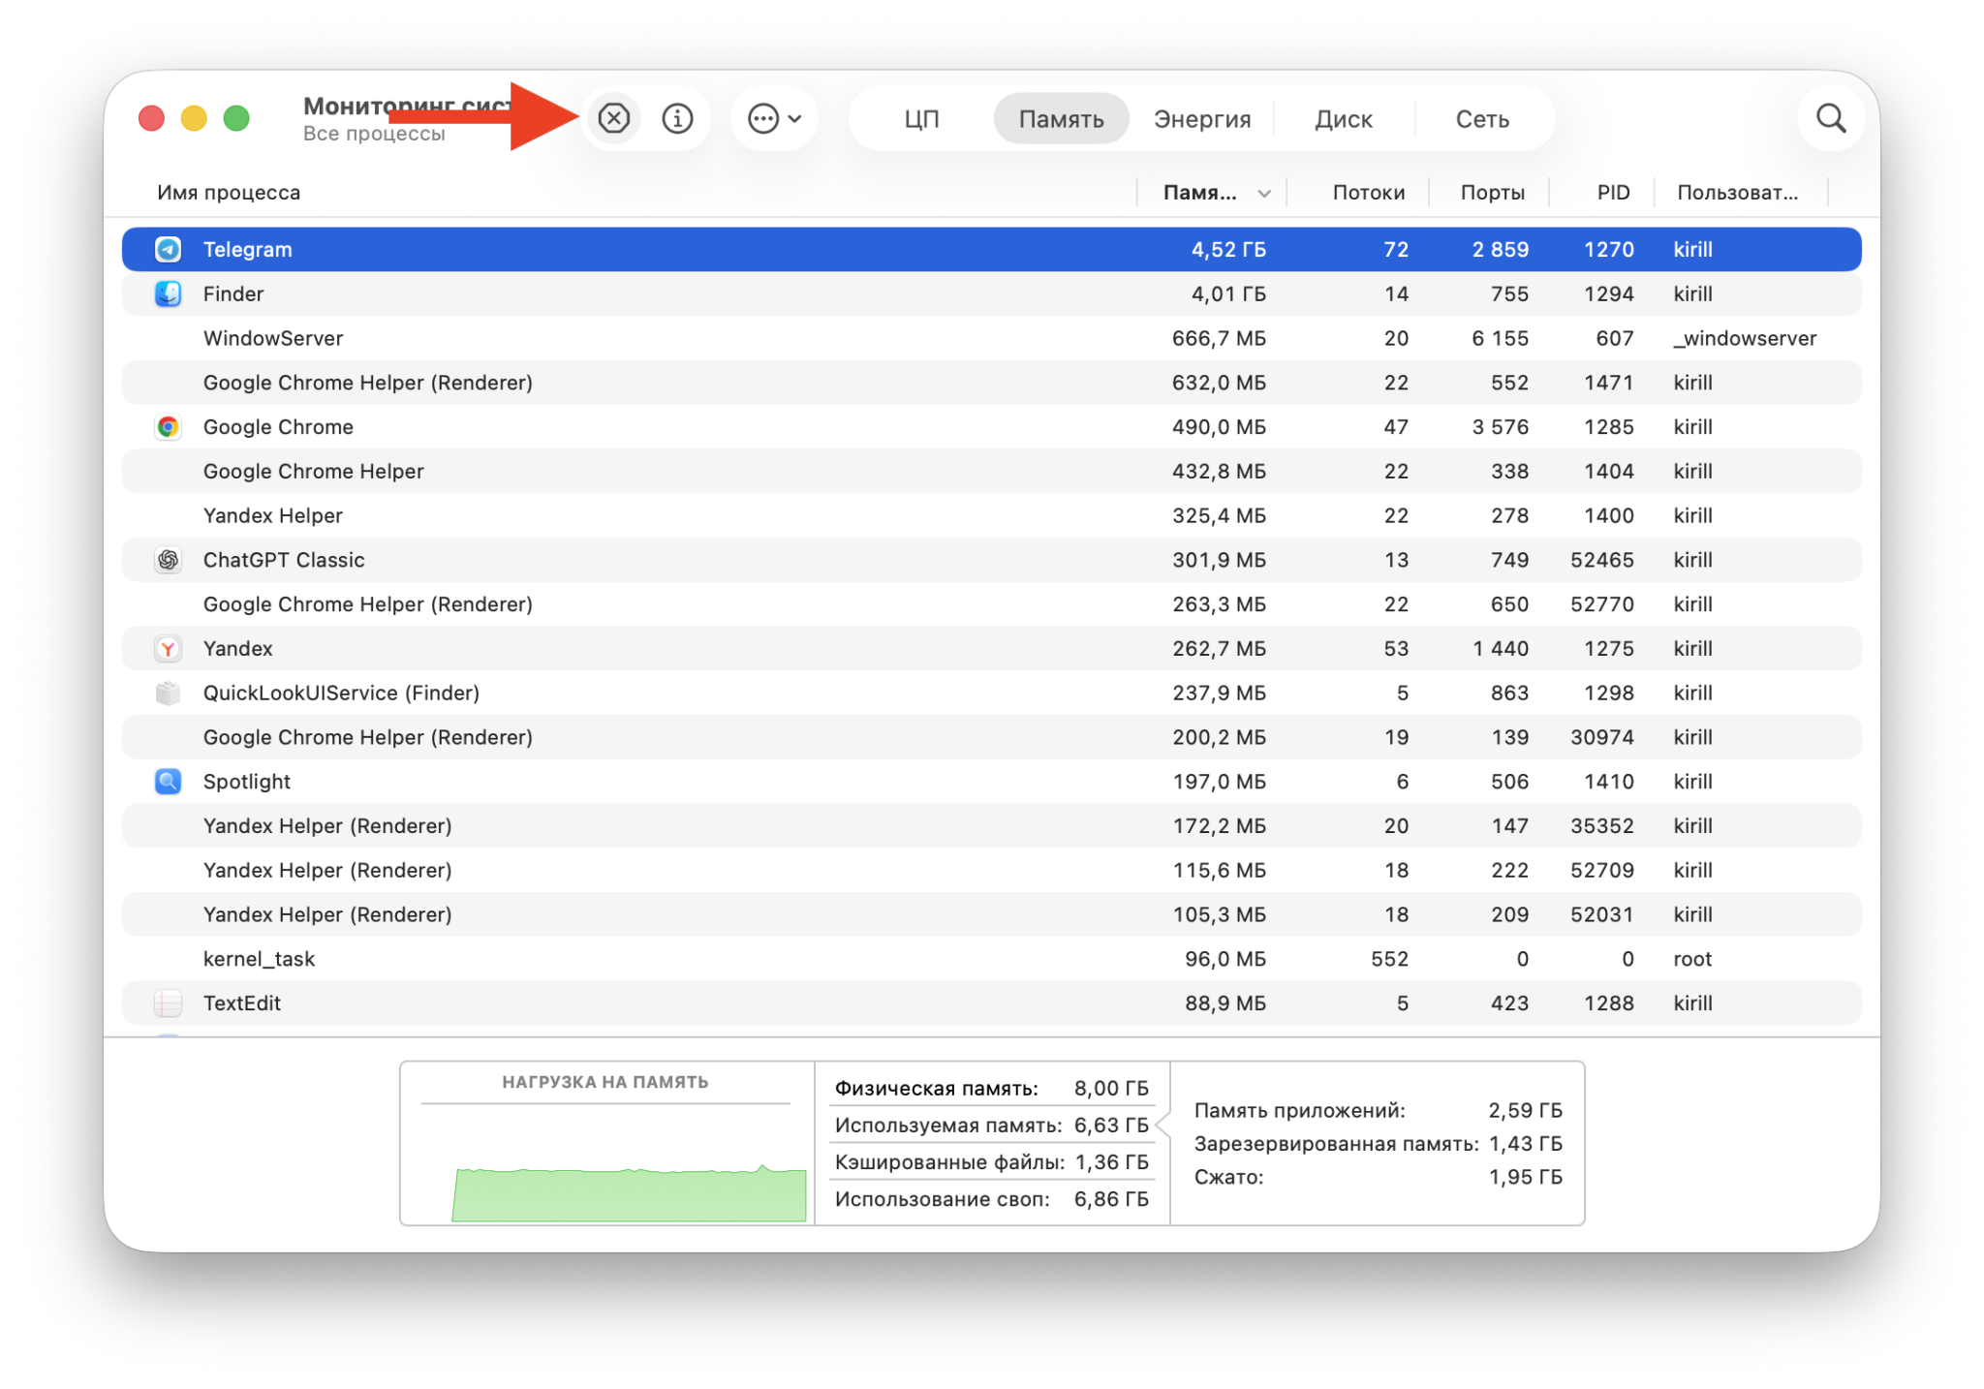
Task: Click the ChatGPT Classic app icon
Action: [169, 560]
